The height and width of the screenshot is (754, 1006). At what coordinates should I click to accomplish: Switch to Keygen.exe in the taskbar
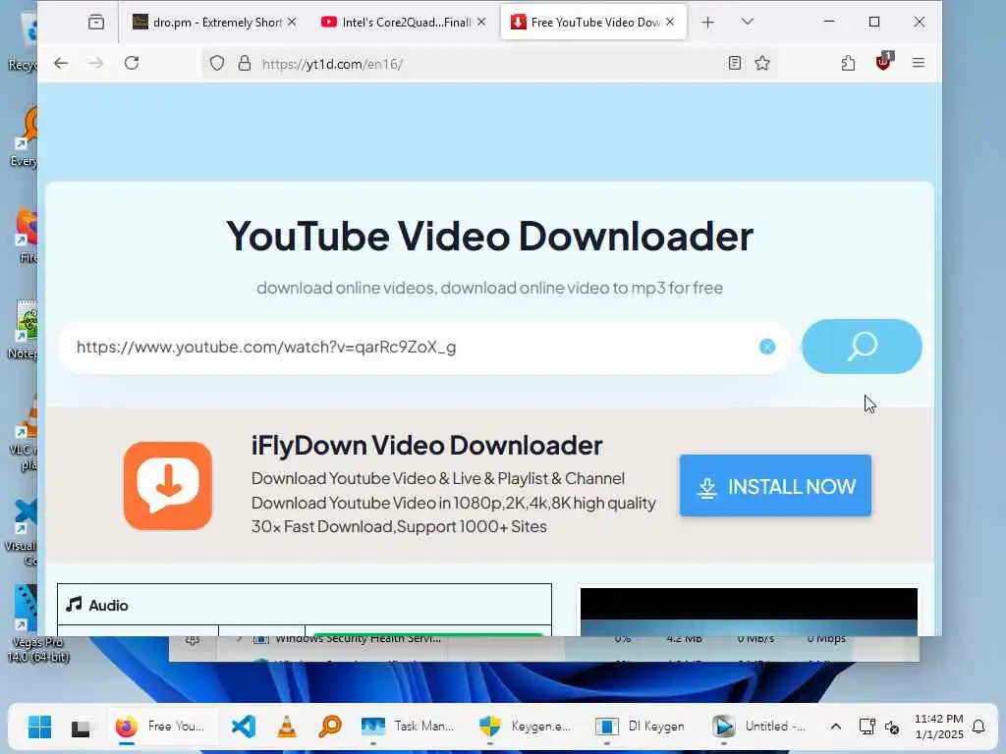click(527, 727)
